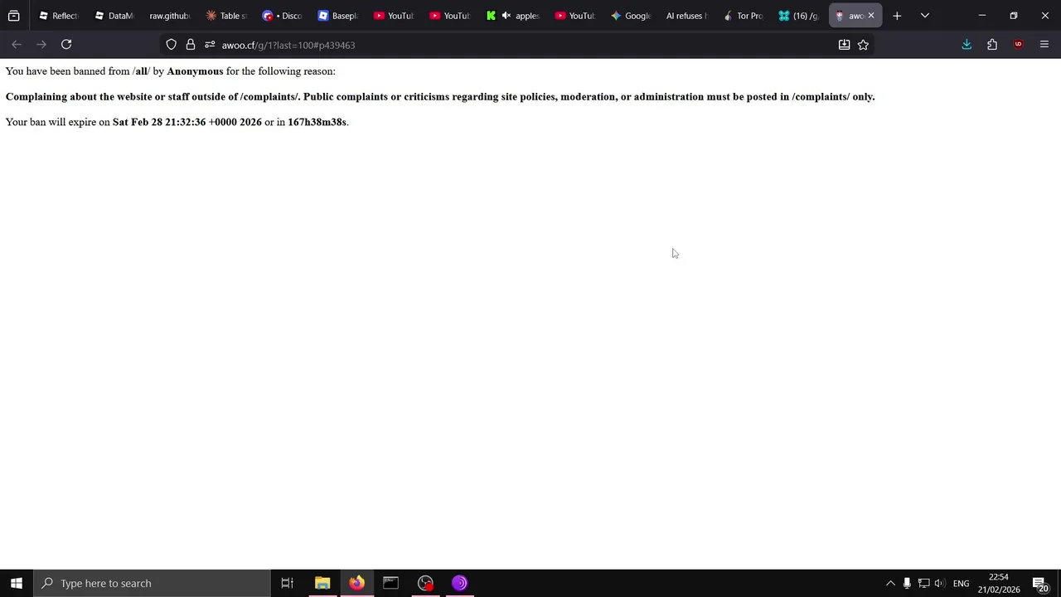Open the Firefox downloads panel
Image resolution: width=1061 pixels, height=597 pixels.
(x=967, y=45)
